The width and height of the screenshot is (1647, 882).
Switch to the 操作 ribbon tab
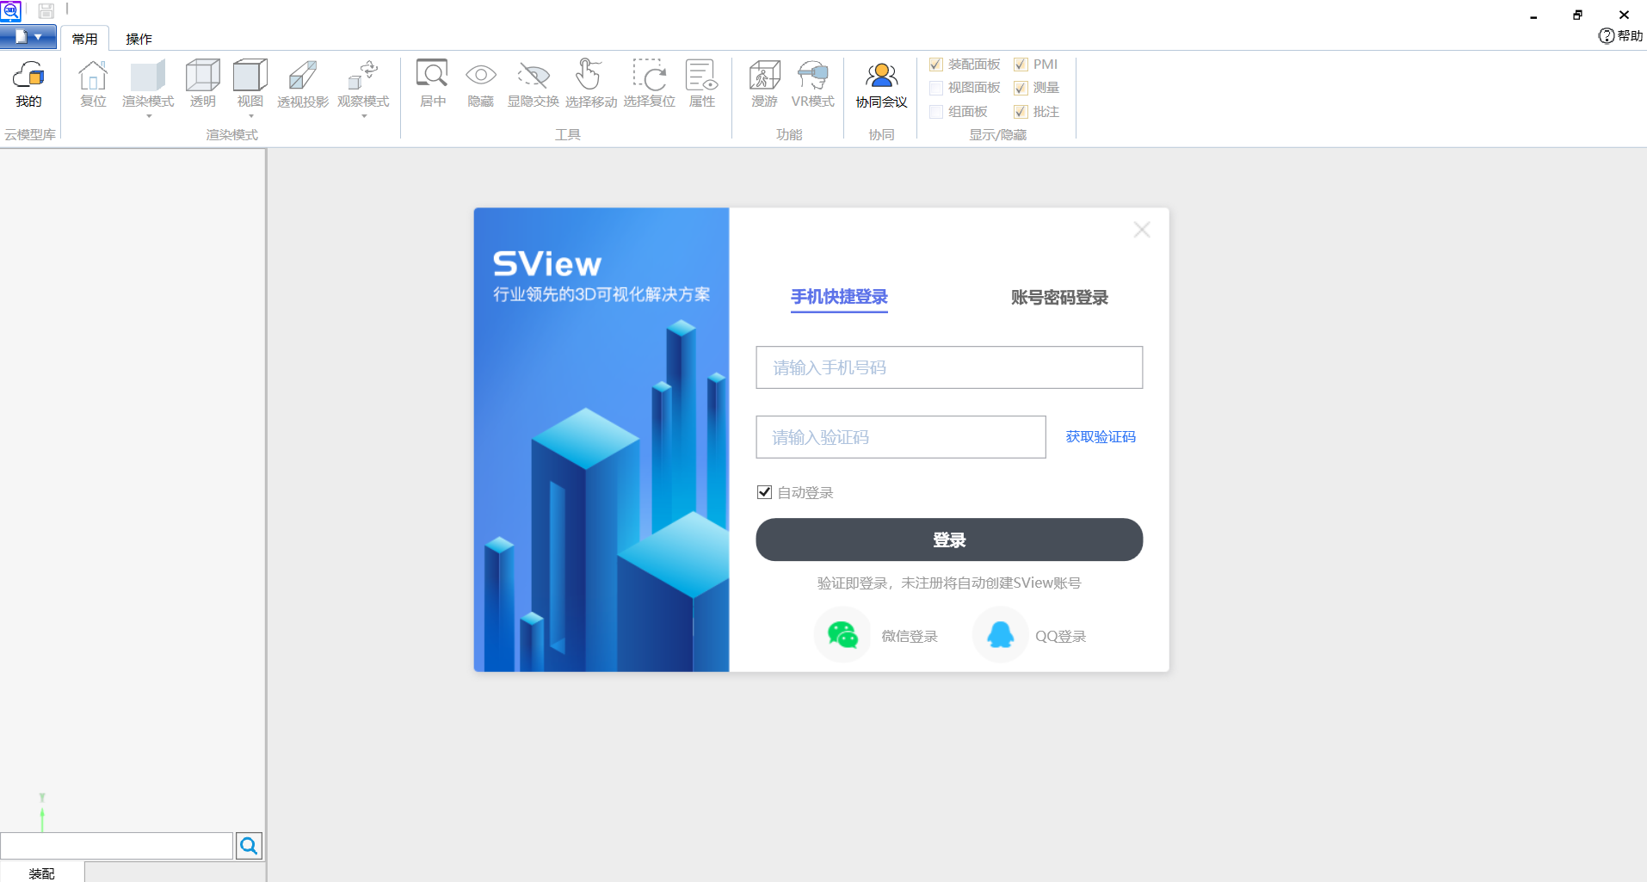pos(139,39)
